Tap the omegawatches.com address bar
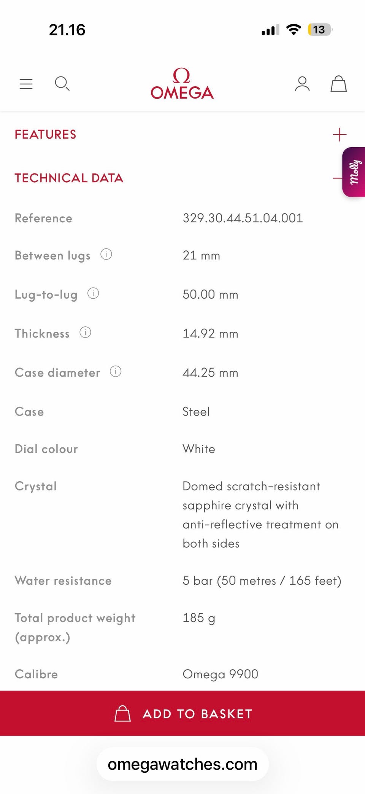The height and width of the screenshot is (794, 365). 182,764
